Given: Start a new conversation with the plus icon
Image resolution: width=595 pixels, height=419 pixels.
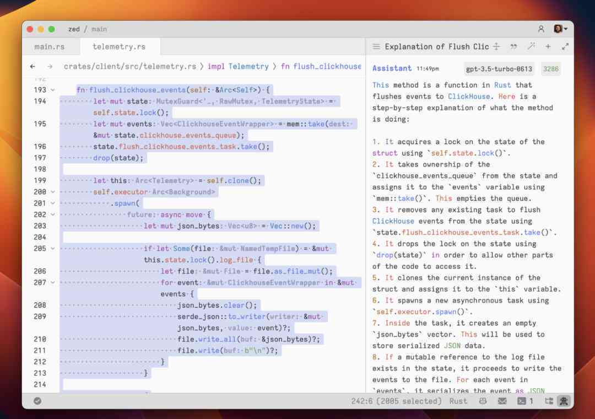Looking at the screenshot, I should click(548, 47).
